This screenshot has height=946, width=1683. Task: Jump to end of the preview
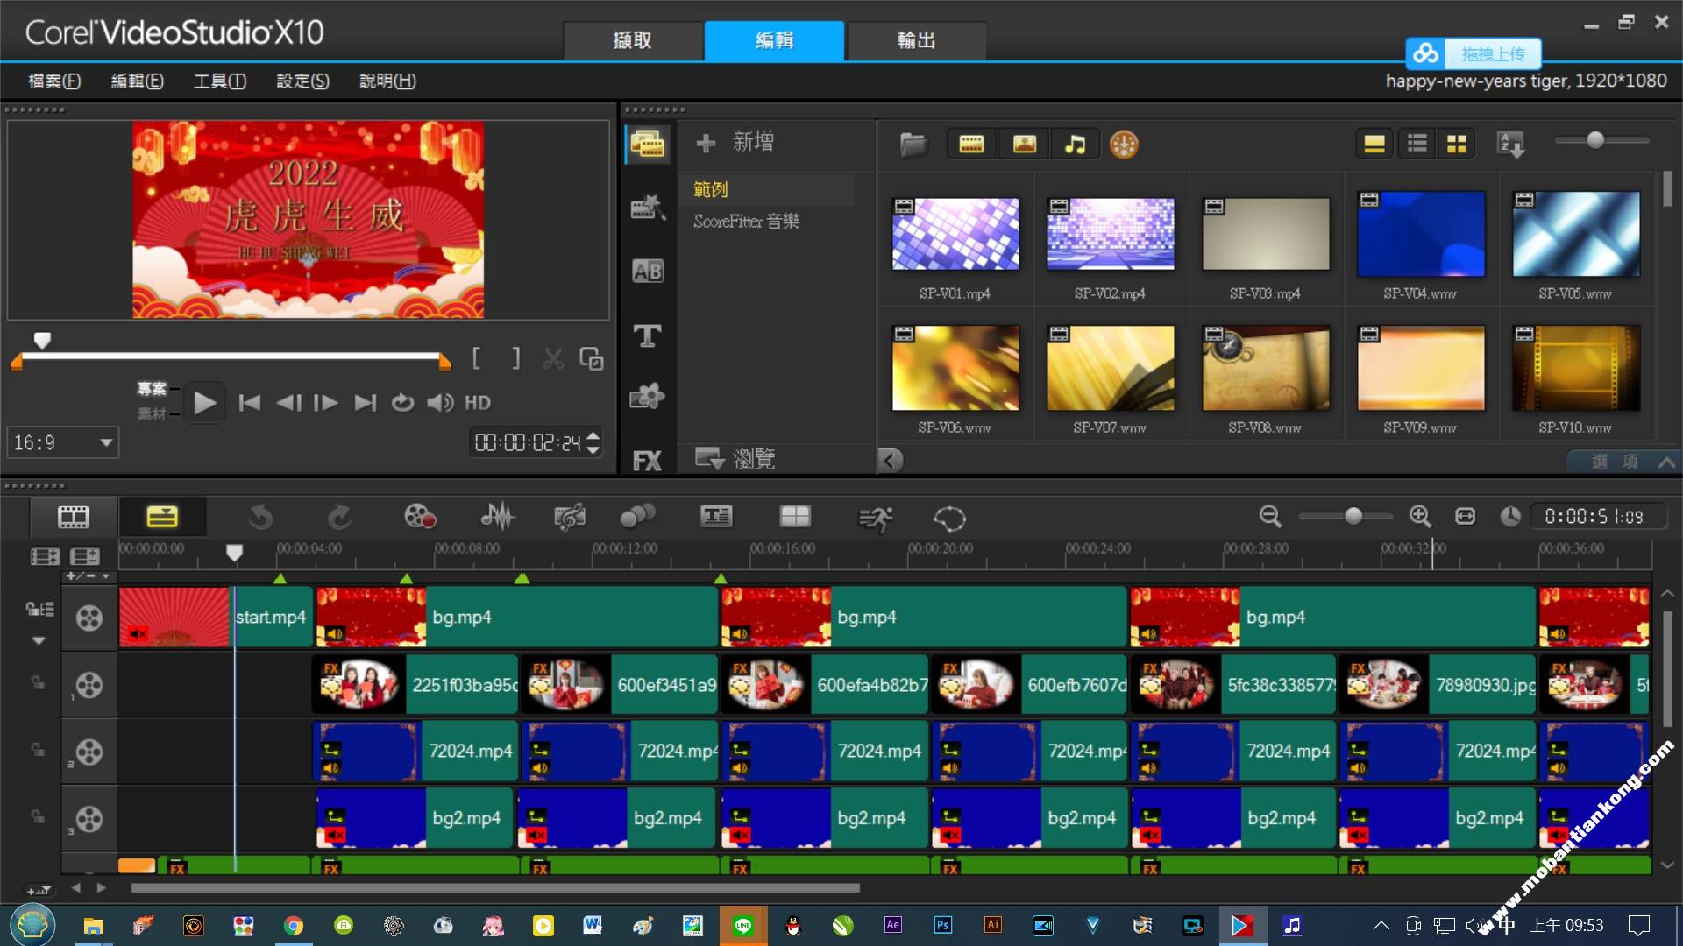pos(366,403)
